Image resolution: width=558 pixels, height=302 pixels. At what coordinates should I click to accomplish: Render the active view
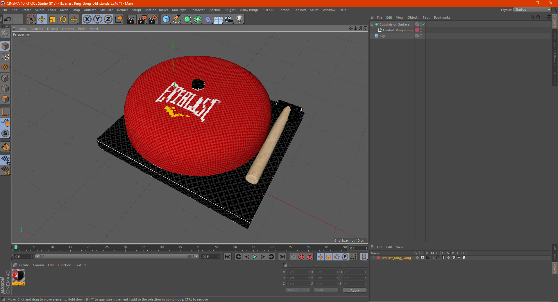tap(131, 19)
